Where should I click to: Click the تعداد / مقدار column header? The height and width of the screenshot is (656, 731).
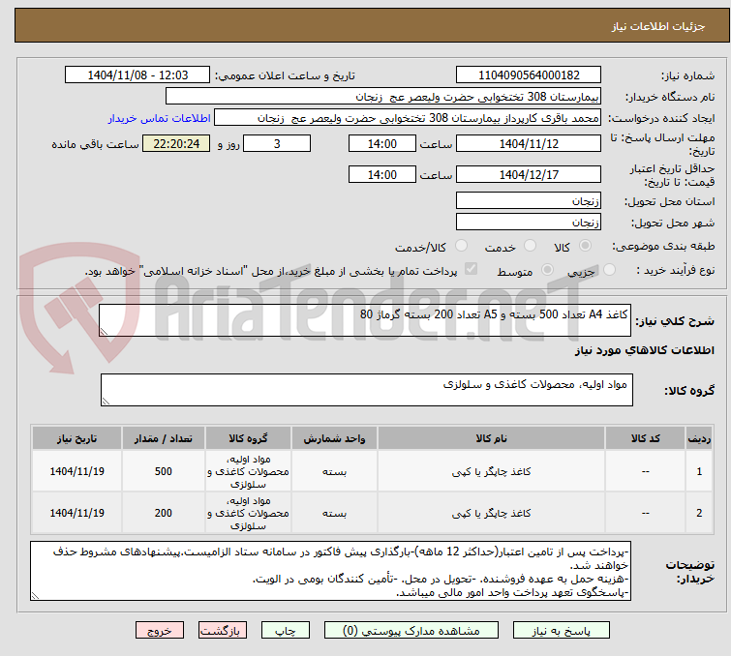click(x=164, y=438)
